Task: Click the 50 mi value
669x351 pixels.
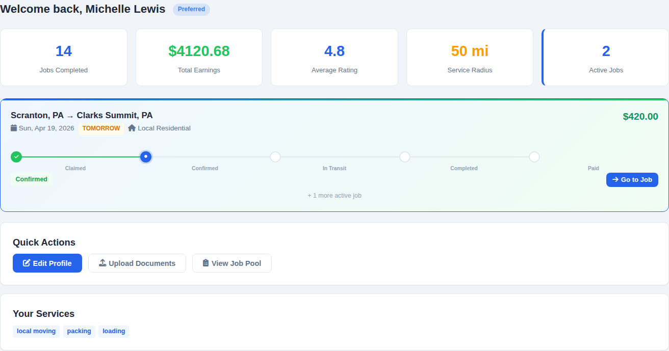Action: [470, 51]
